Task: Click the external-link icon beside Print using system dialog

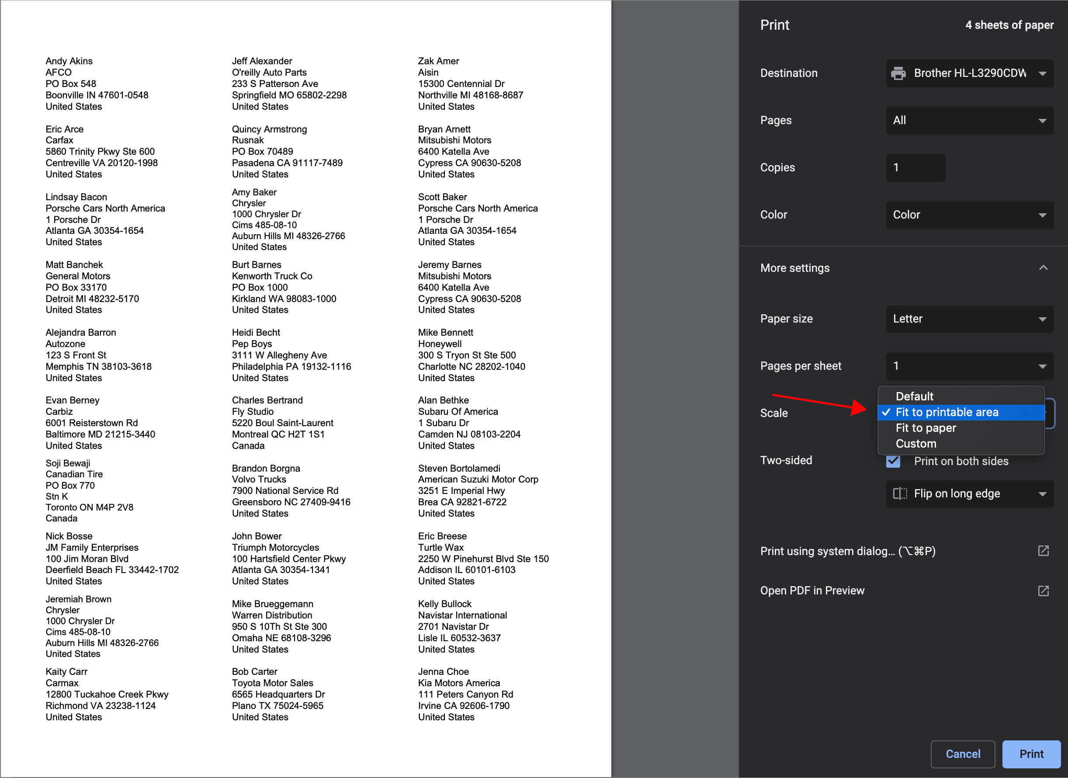Action: (x=1044, y=551)
